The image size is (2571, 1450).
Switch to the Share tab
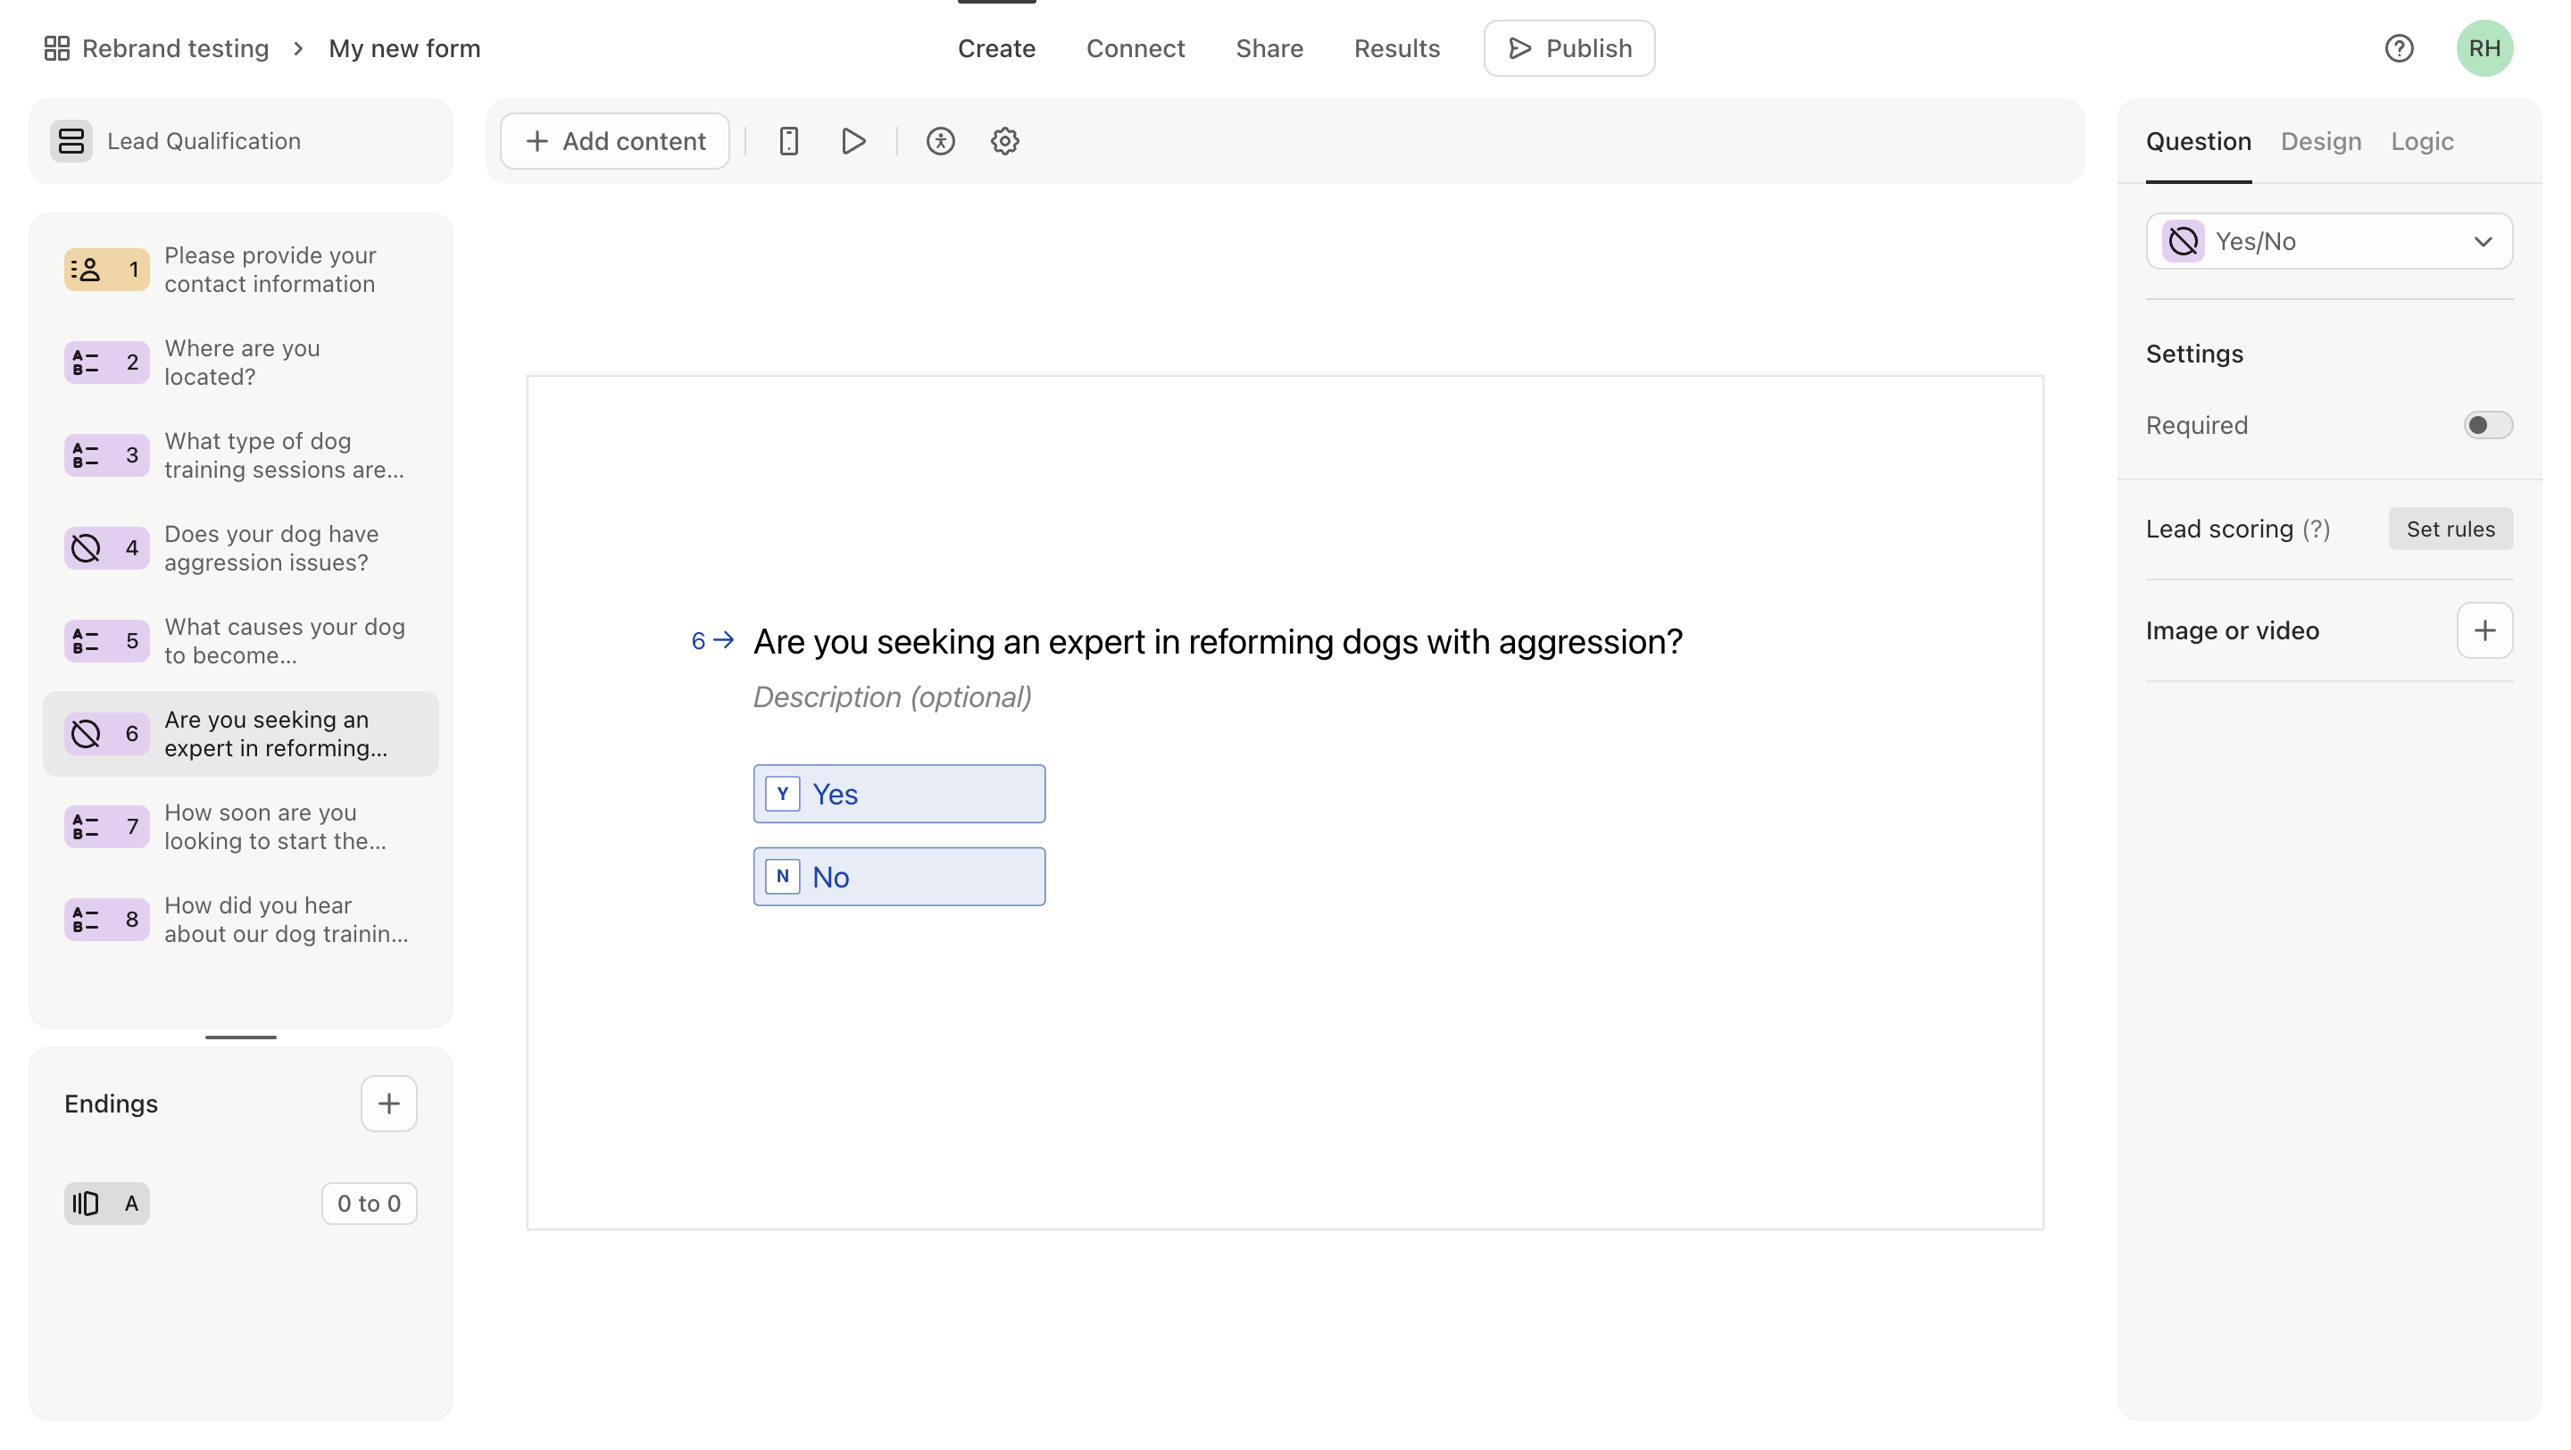tap(1269, 48)
